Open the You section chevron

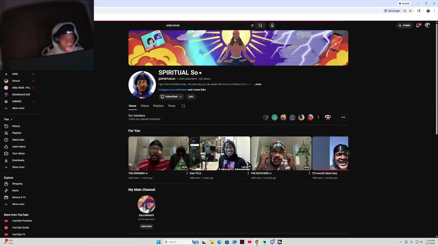[x=11, y=119]
